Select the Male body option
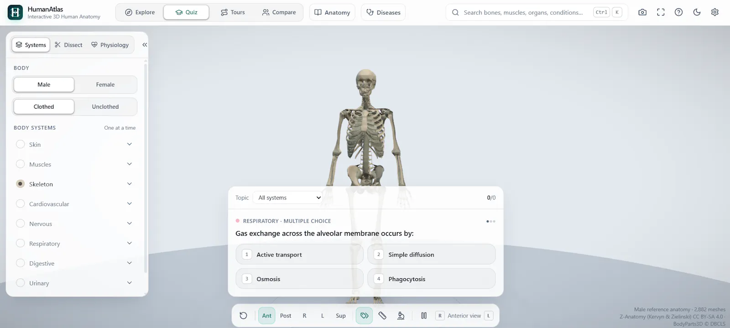730x328 pixels. 44,84
